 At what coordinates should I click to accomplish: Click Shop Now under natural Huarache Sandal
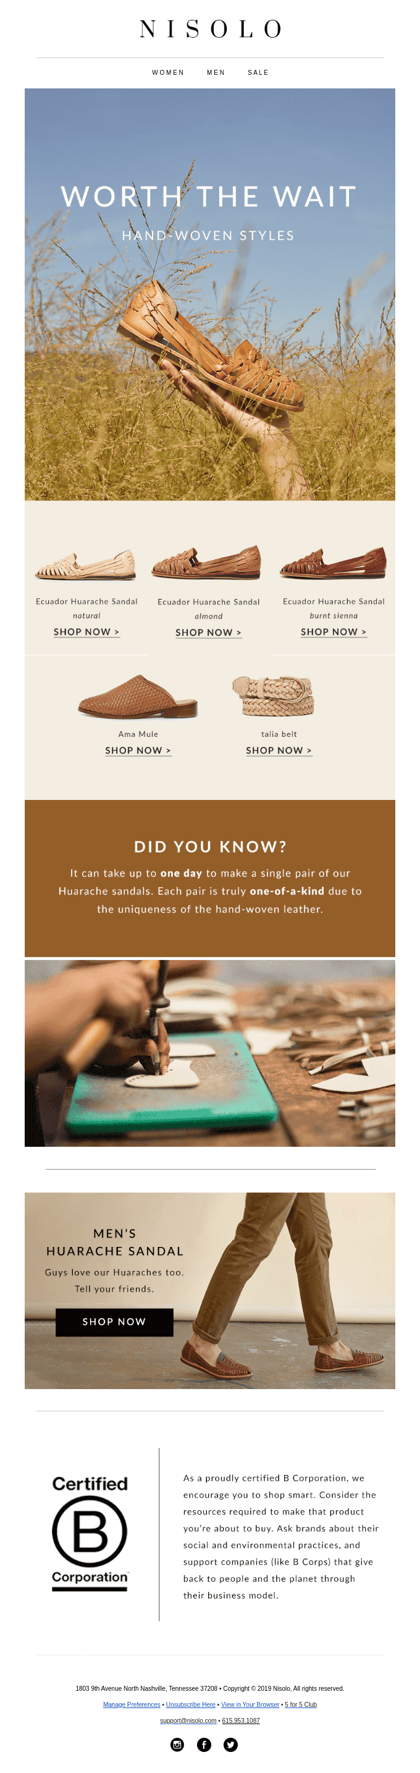click(86, 632)
